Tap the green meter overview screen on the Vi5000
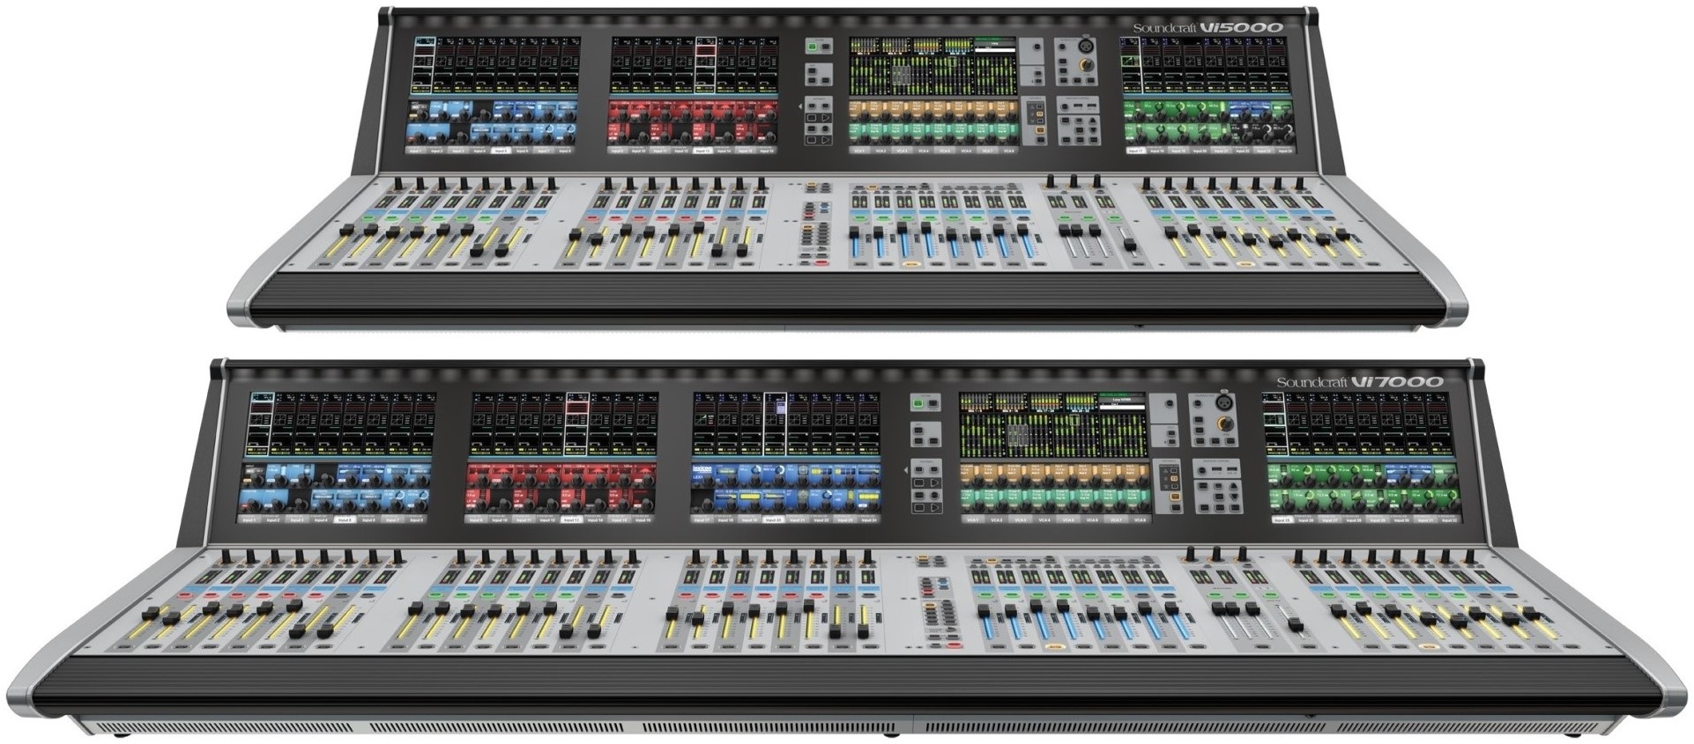The image size is (1694, 744). click(x=933, y=66)
